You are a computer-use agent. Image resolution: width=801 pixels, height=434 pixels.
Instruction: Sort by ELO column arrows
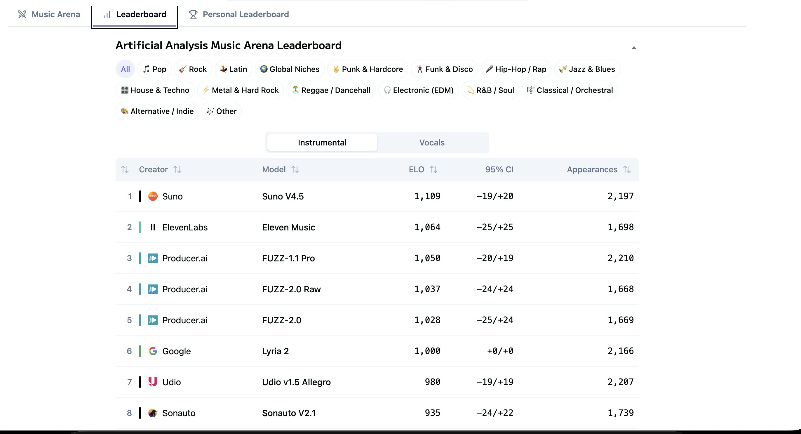pyautogui.click(x=434, y=170)
